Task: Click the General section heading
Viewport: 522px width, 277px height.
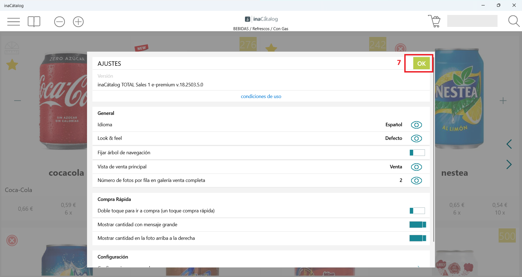Action: (106, 113)
